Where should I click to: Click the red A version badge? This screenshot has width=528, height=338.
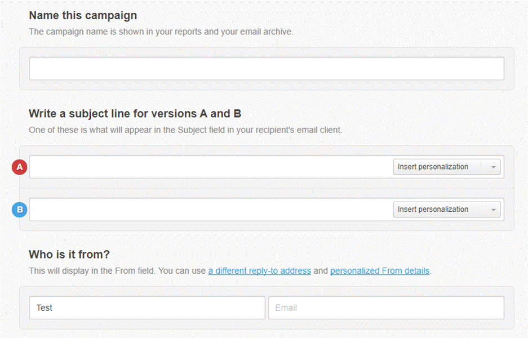[x=20, y=167]
